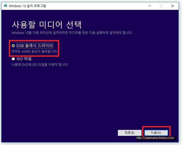Click the subtitle starting with Windows 10을 다른 파티션에
Image resolution: width=182 pixels, height=145 pixels.
72,33
